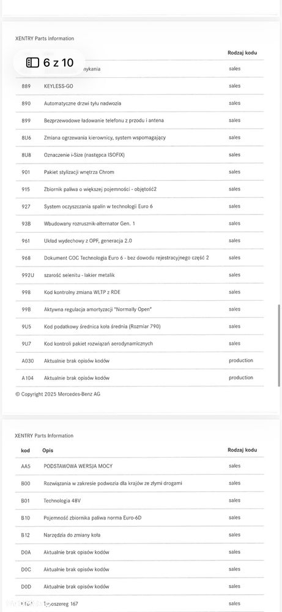The height and width of the screenshot is (612, 282).
Task: Select the 99B active damping row
Action: pyautogui.click(x=139, y=309)
